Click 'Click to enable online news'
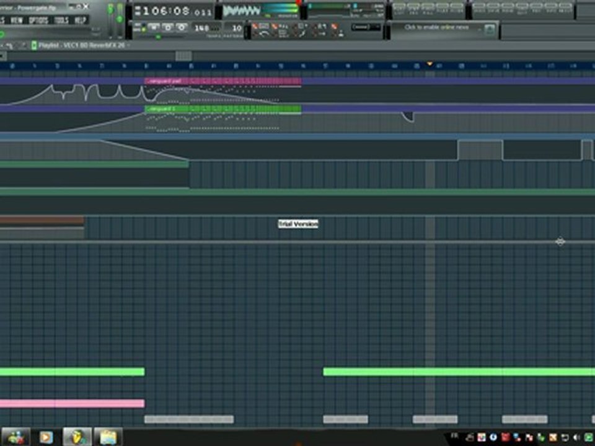595x446 pixels. click(x=436, y=27)
